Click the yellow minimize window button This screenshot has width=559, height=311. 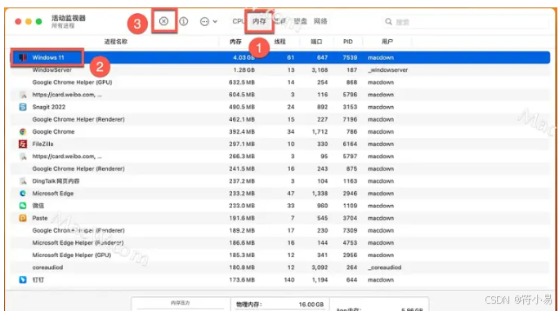point(29,22)
